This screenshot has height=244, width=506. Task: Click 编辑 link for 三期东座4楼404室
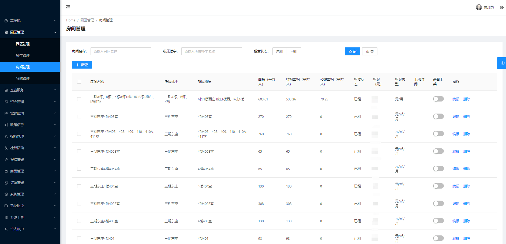[456, 186]
